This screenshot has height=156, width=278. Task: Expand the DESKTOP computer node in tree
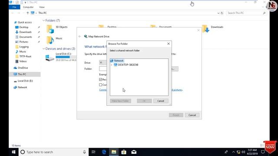coord(111,65)
